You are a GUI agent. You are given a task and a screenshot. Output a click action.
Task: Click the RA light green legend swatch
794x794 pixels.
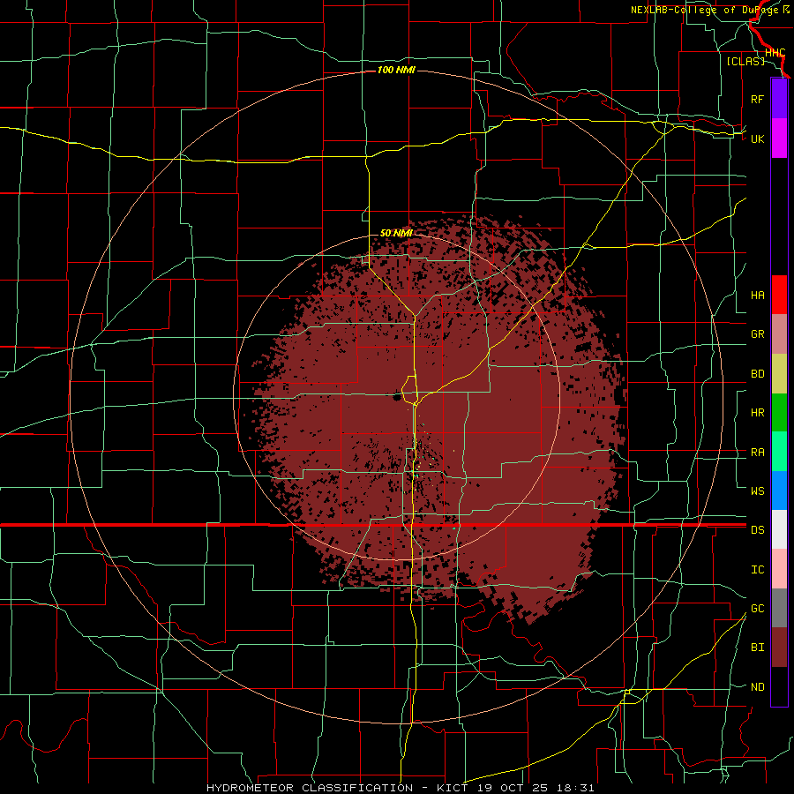tap(779, 452)
